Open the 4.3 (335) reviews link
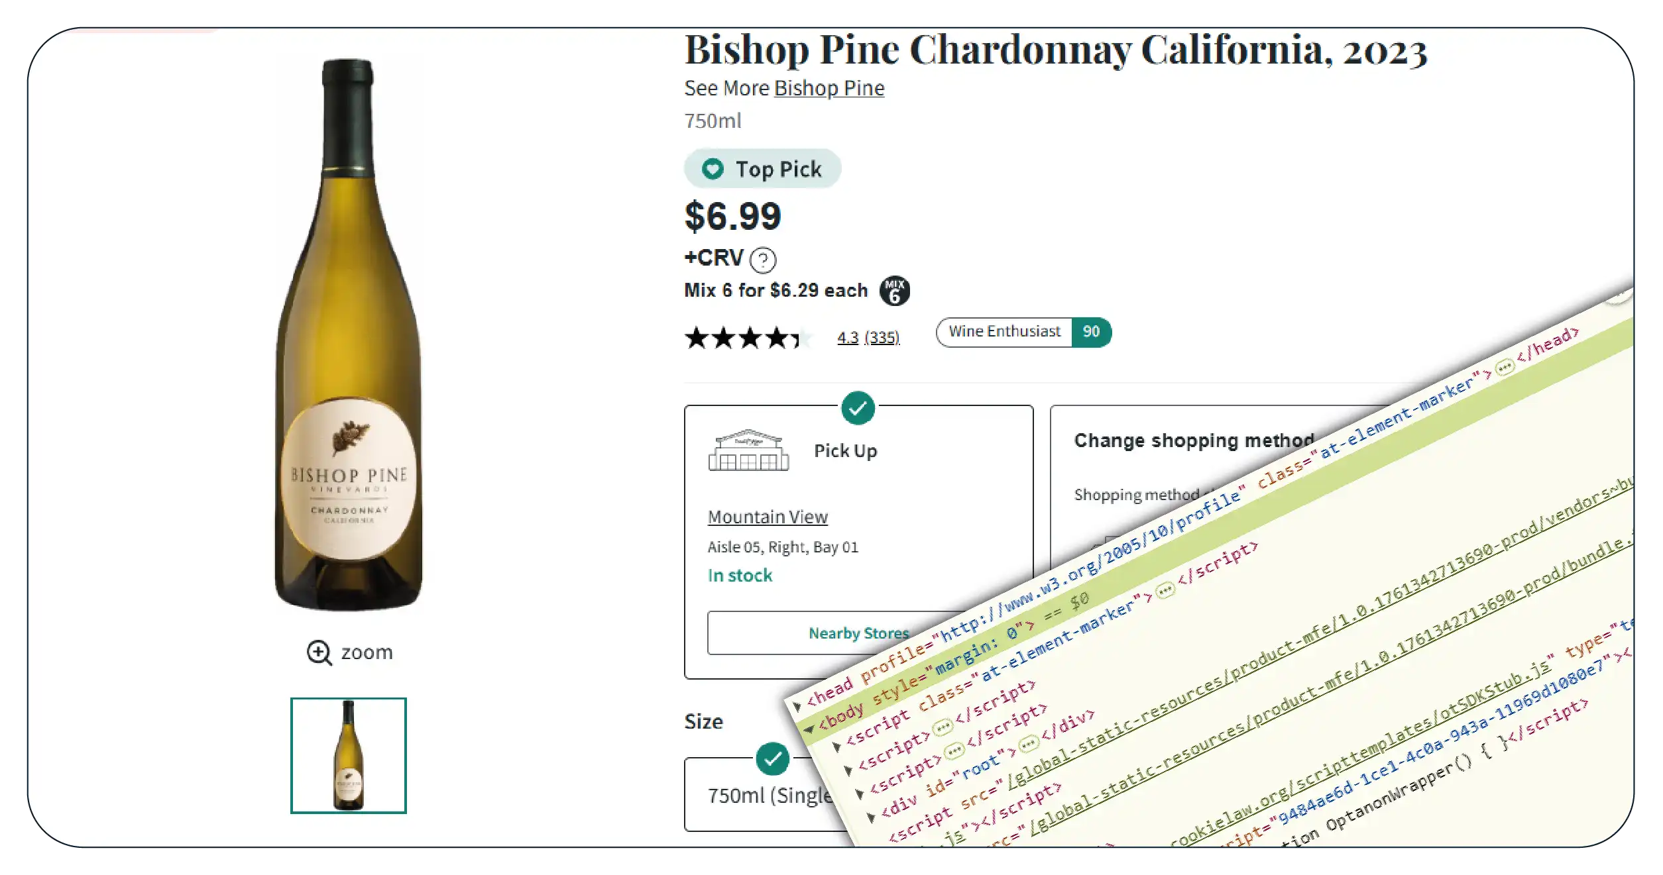Viewport: 1663px width, 875px height. click(868, 338)
